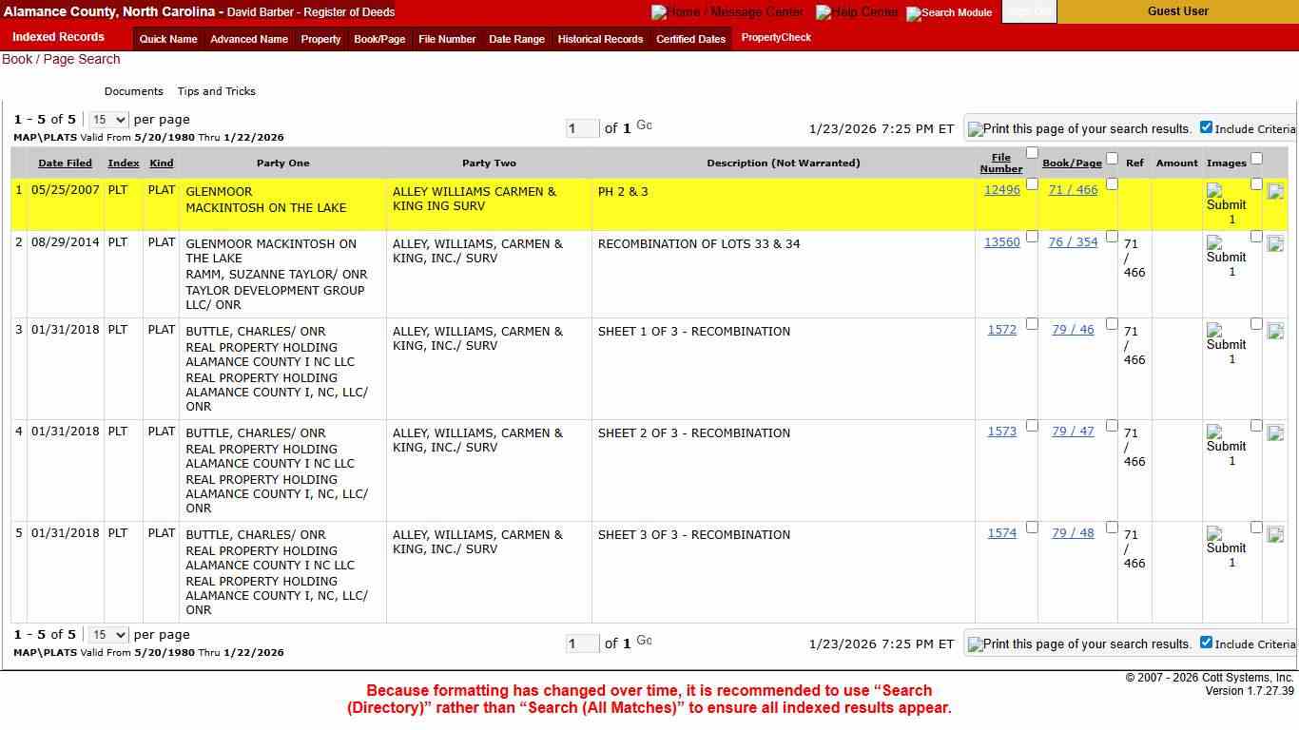
Task: Open file number link 13560
Action: 1002,242
